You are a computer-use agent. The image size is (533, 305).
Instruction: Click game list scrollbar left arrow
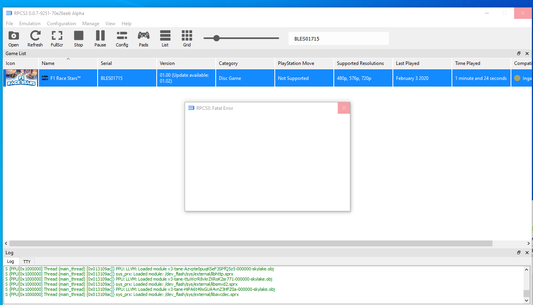6,244
